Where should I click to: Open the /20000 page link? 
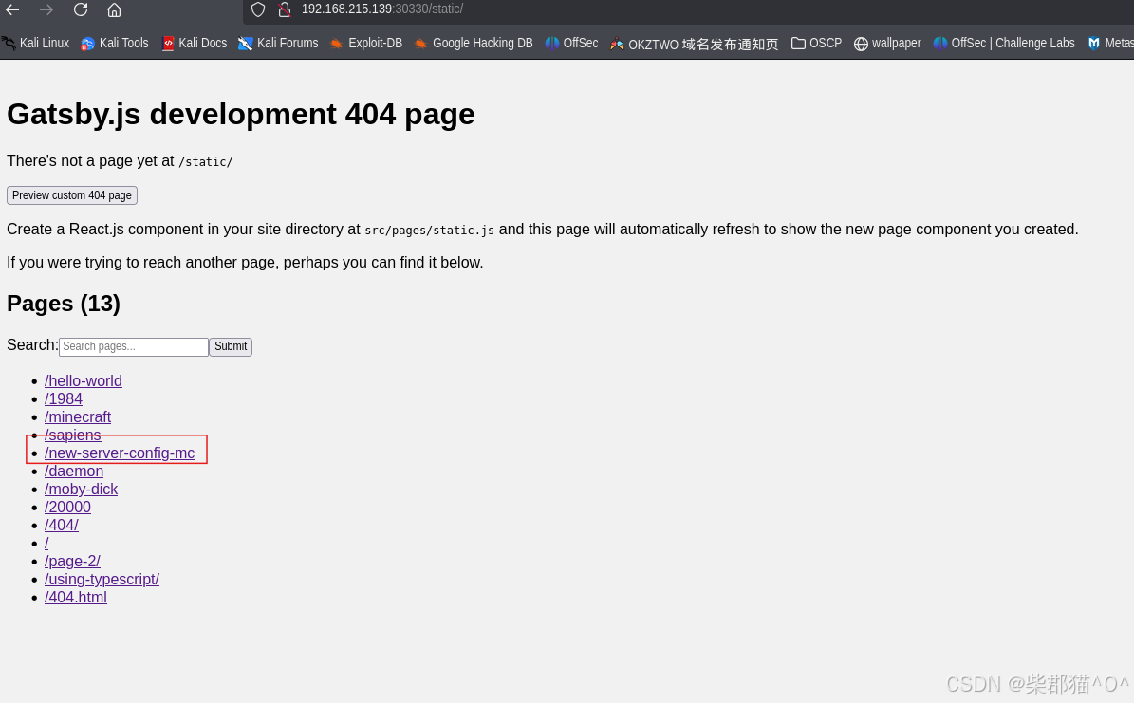pos(68,508)
